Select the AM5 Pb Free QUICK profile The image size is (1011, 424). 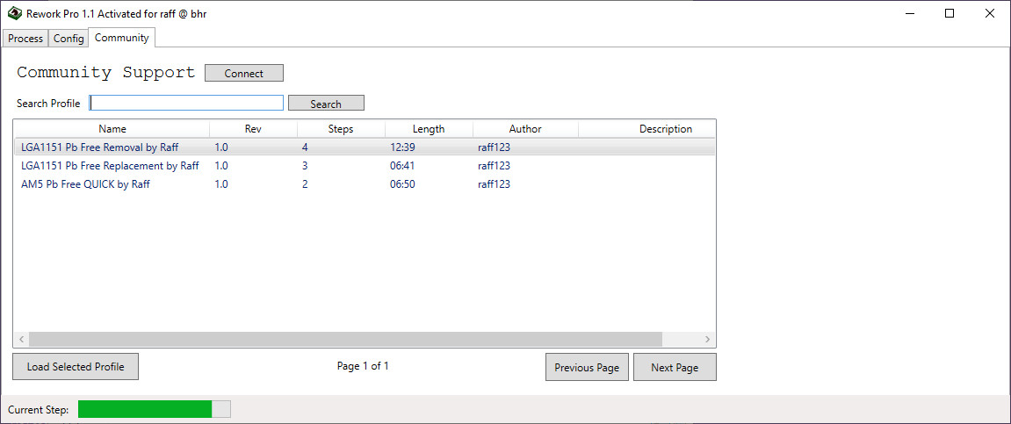[x=85, y=184]
